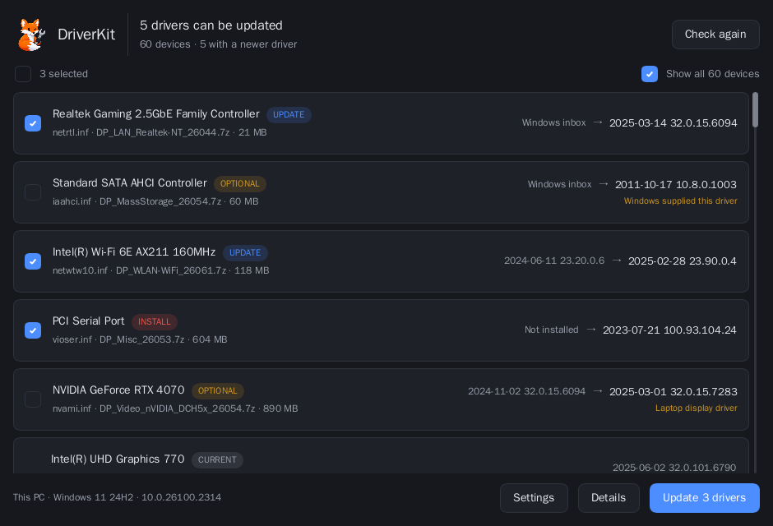
Task: Click the nvami.inf package details line
Action: coord(175,408)
